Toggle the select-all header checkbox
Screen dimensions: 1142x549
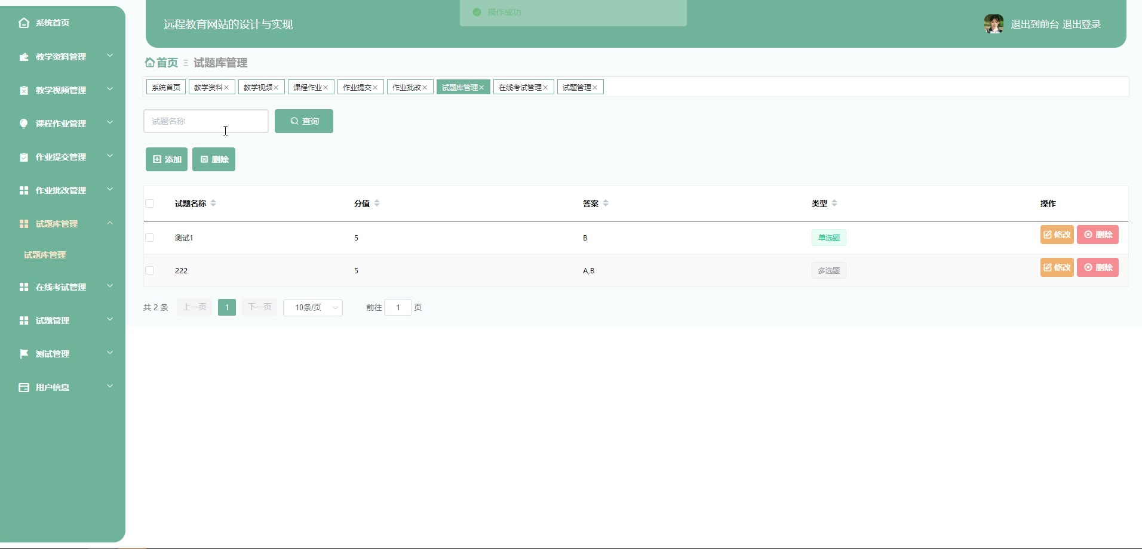pos(149,203)
